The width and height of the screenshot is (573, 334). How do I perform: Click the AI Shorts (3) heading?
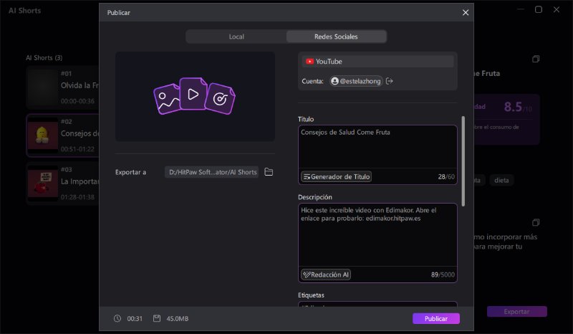point(44,58)
